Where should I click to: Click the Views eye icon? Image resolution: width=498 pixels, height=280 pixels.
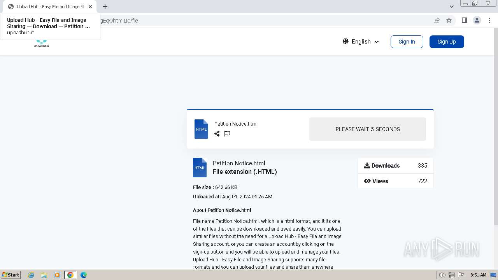point(367,181)
